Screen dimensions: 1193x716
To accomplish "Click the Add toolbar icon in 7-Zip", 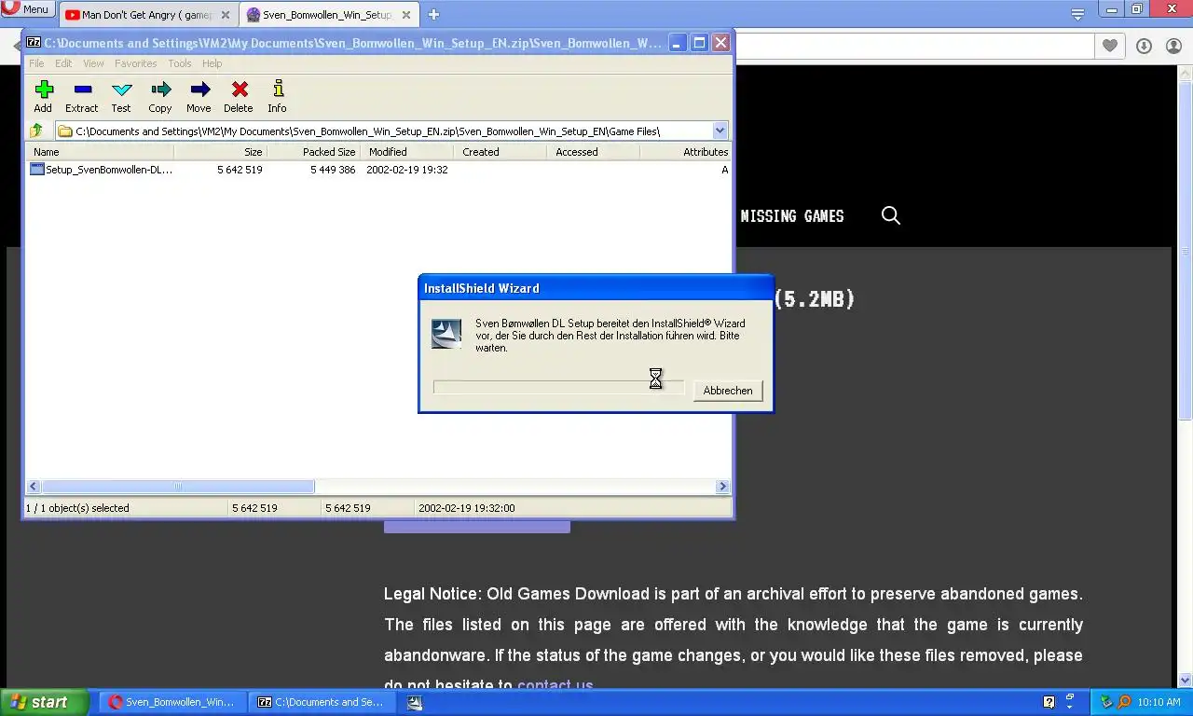I will pyautogui.click(x=44, y=89).
